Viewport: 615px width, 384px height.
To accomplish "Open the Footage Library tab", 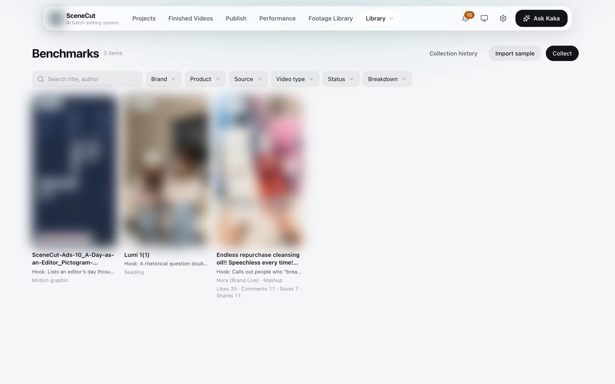I will click(331, 18).
